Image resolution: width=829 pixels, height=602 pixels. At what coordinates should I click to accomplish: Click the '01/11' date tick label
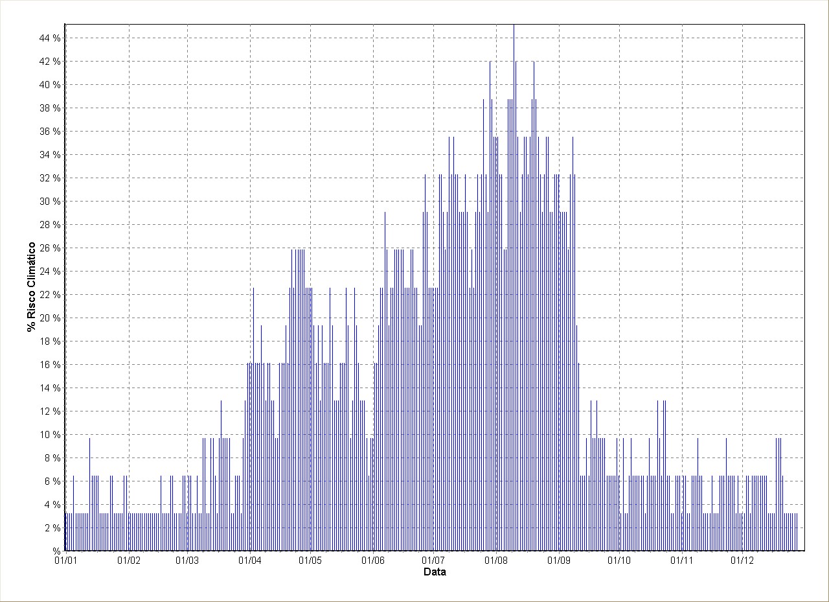682,561
